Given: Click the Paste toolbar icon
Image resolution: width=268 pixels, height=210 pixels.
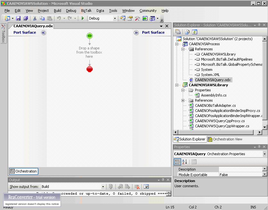Looking at the screenshot, I should point(50,18).
